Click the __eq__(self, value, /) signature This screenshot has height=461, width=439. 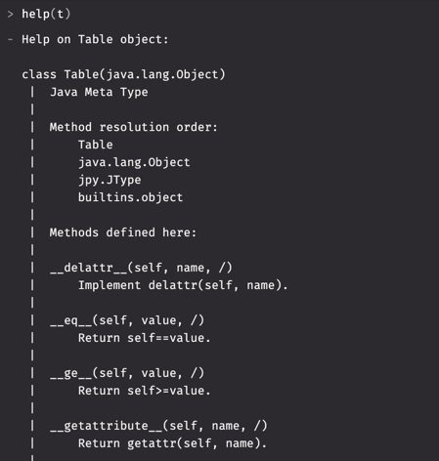tap(127, 320)
